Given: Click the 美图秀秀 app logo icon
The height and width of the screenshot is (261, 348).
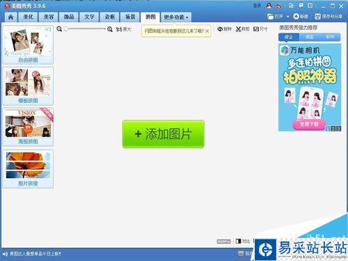Looking at the screenshot, I should tap(7, 6).
